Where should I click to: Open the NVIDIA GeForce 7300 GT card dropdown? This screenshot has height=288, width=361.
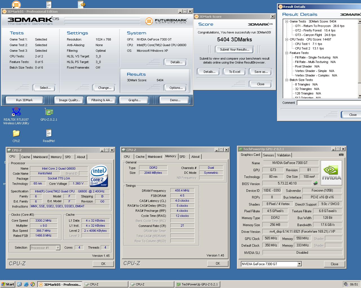pos(299,264)
